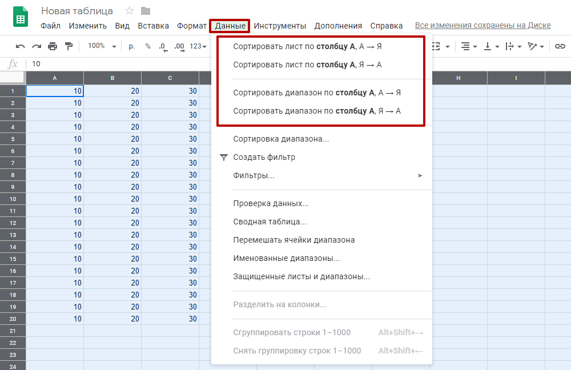Open the Изменить menu
The width and height of the screenshot is (571, 370).
point(88,26)
